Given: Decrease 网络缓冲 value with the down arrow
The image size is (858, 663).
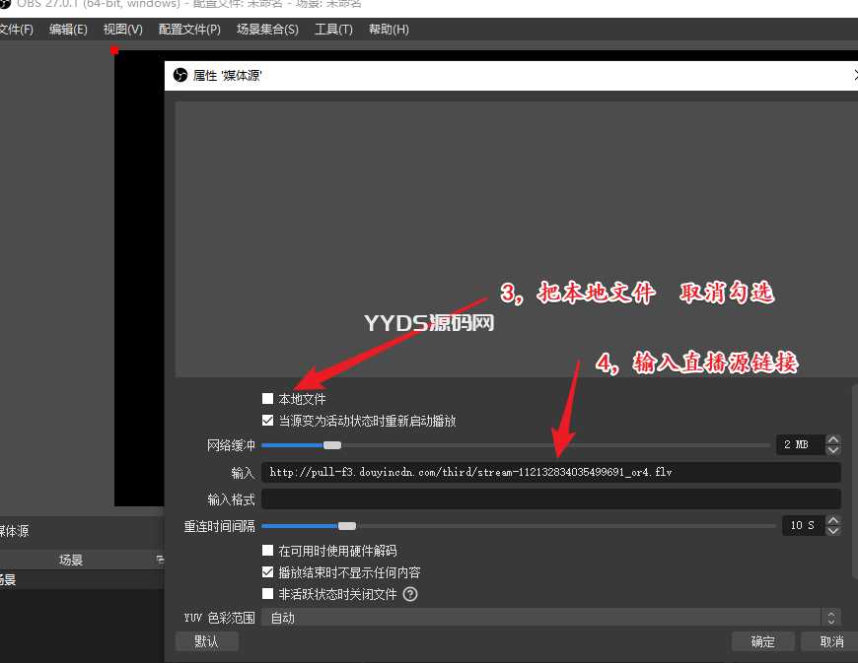Looking at the screenshot, I should [x=833, y=450].
